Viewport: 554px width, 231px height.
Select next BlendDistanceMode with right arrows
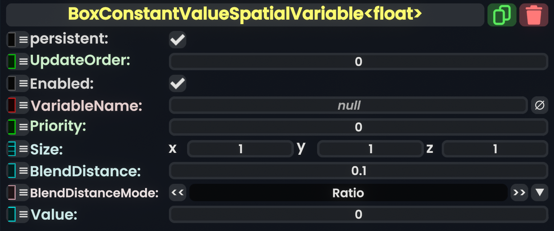(x=519, y=193)
